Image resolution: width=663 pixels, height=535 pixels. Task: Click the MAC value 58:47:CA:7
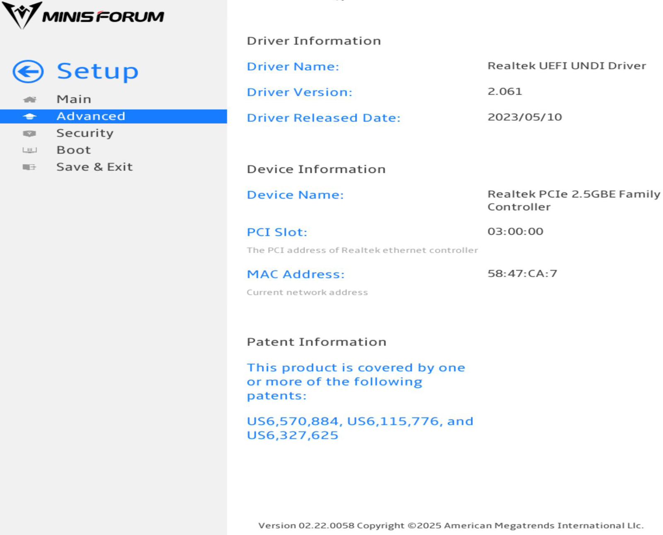pos(523,274)
